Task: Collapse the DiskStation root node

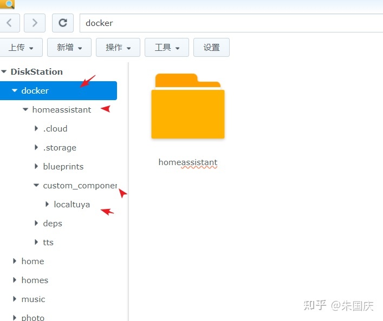Action: pyautogui.click(x=4, y=71)
